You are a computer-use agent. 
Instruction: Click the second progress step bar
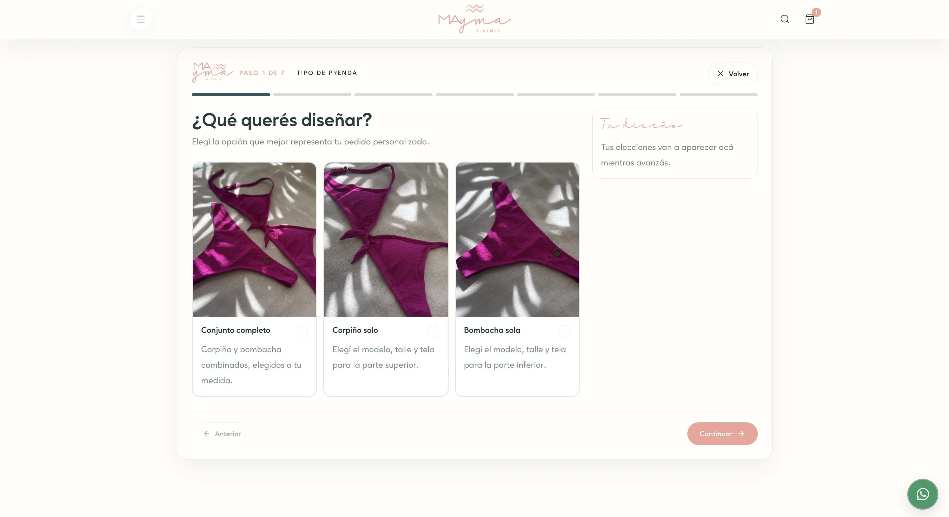(x=312, y=95)
